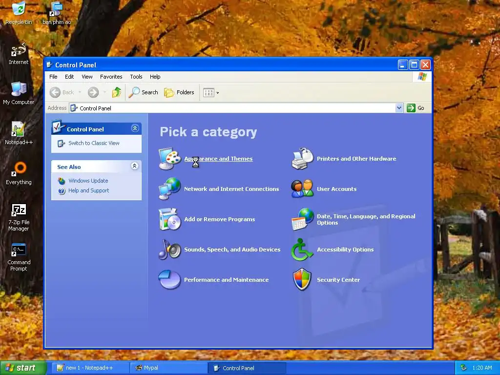
Task: Click the Appearance and Themes text link
Action: (218, 159)
